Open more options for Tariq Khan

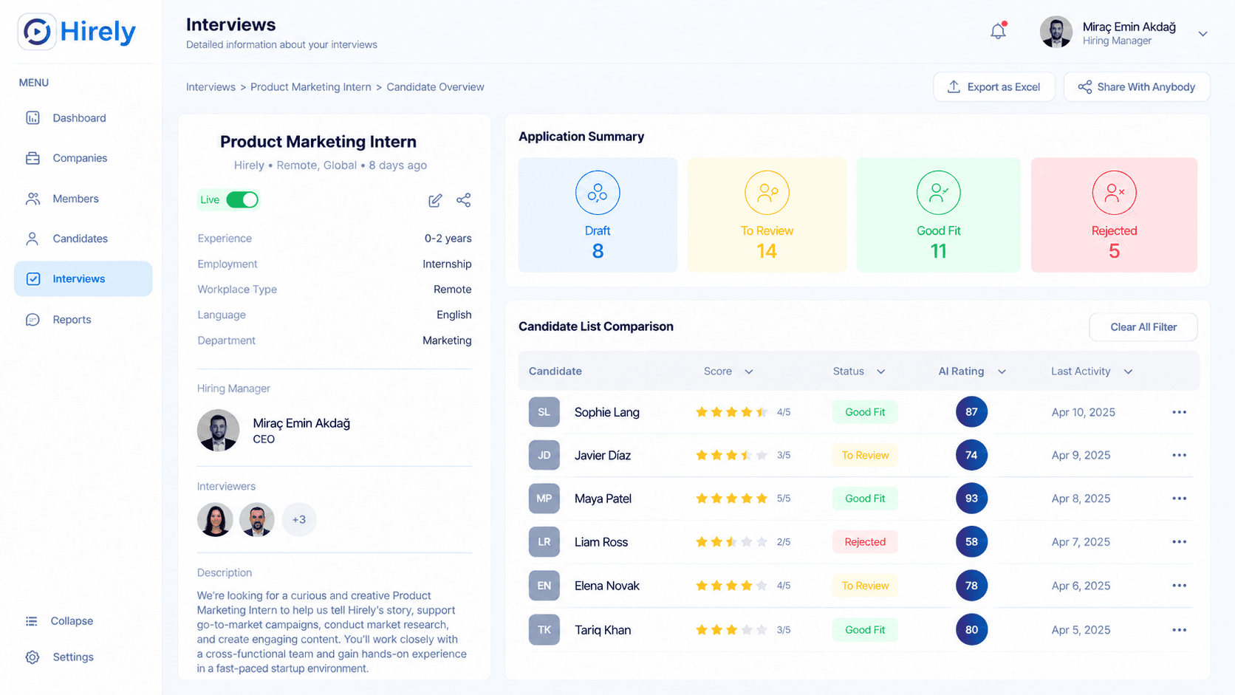(x=1179, y=630)
